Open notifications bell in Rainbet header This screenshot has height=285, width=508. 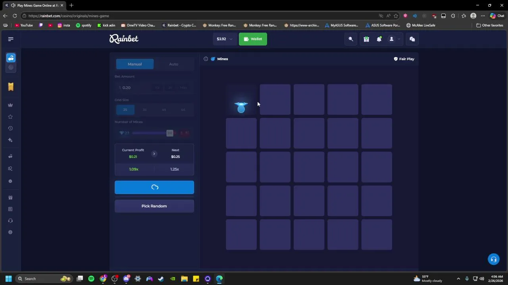pos(379,39)
